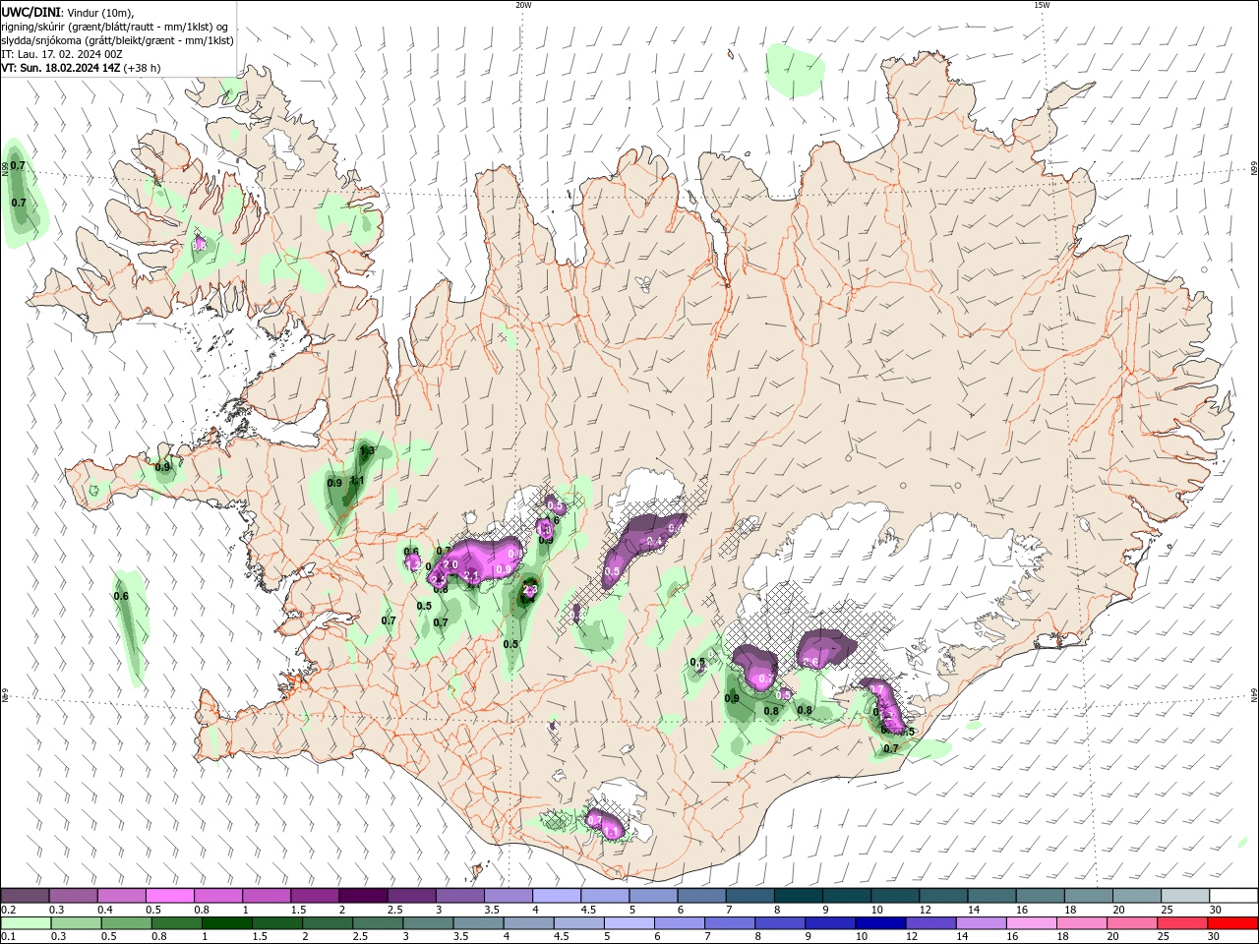The height and width of the screenshot is (944, 1259).
Task: Pick the dusky mauve 0.2 legend swatch
Action: (x=26, y=896)
